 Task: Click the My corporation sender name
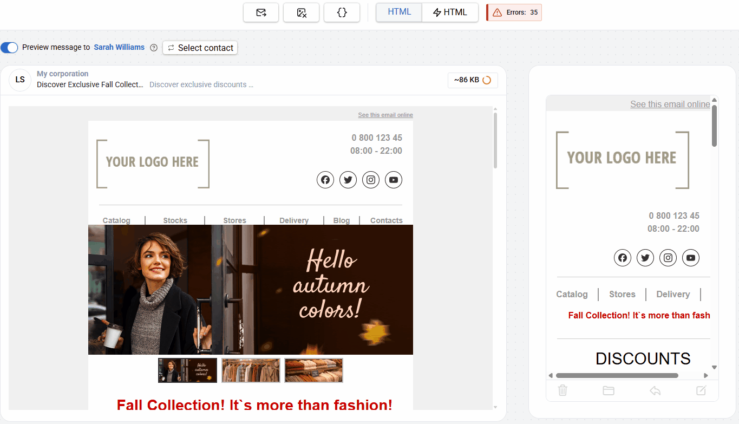(x=63, y=74)
